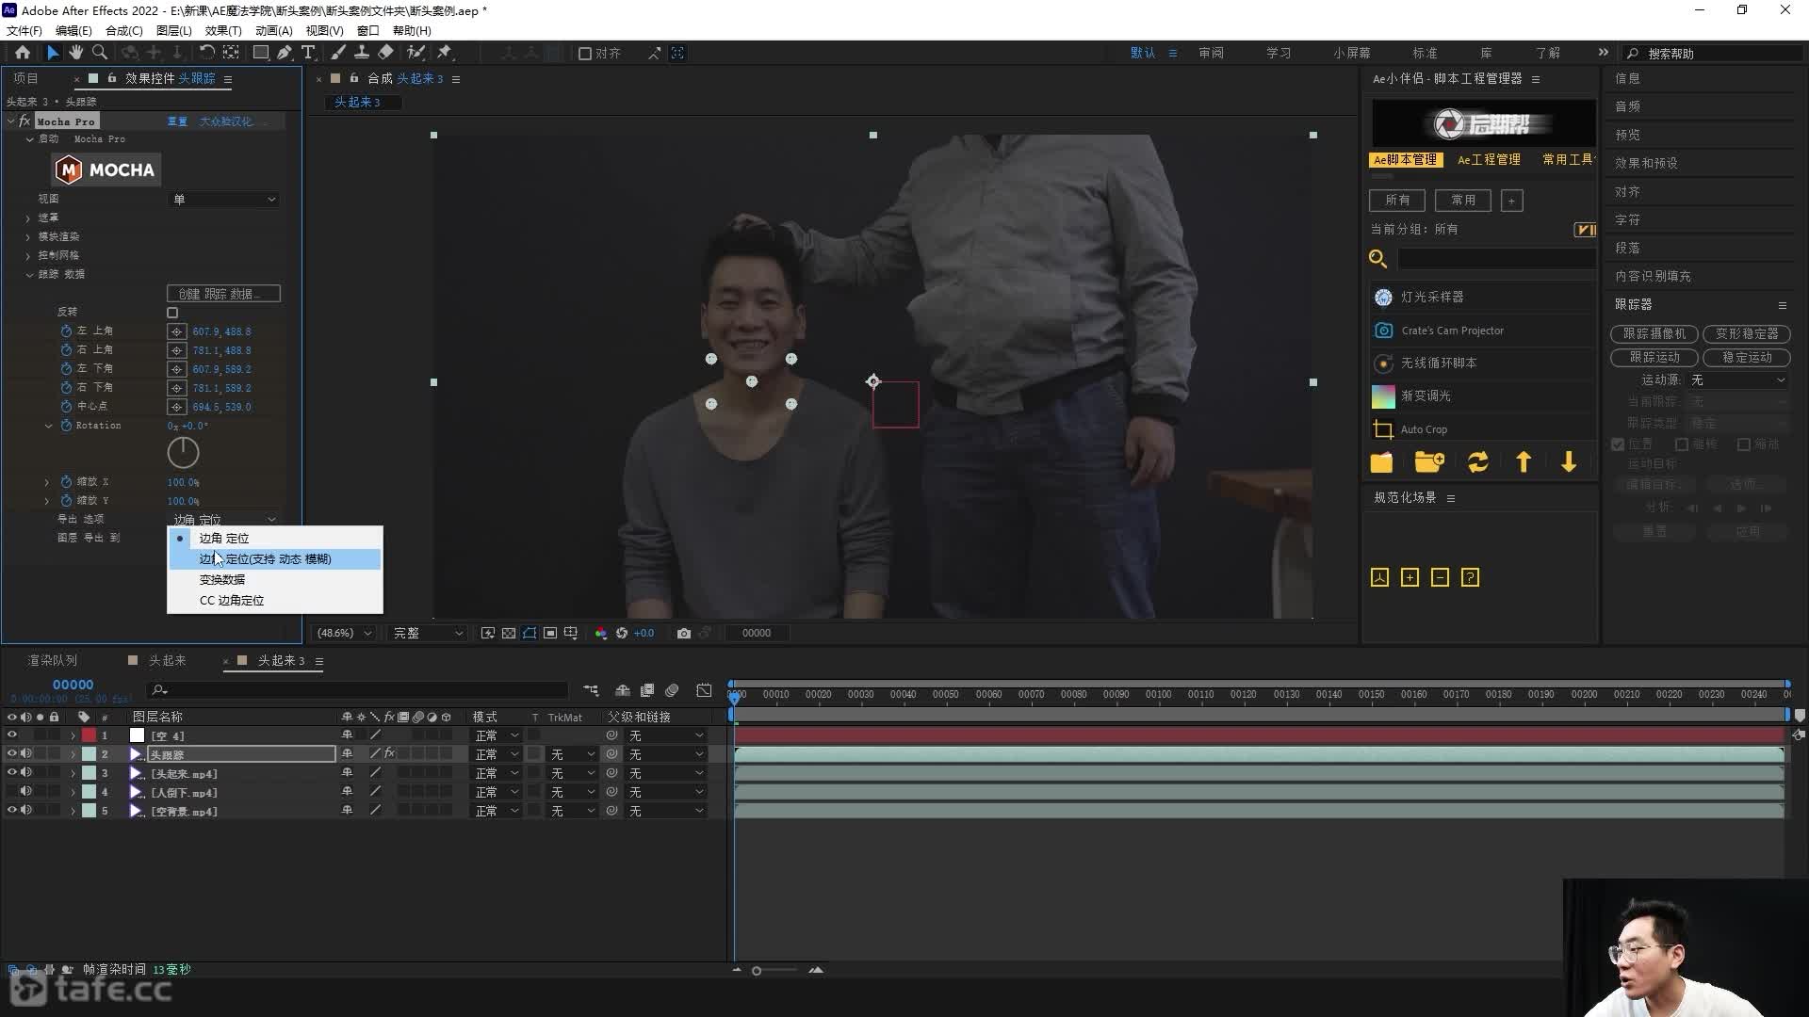Viewport: 1809px width, 1017px height.
Task: Open the viewer zoom 48.6% dropdown
Action: click(344, 633)
